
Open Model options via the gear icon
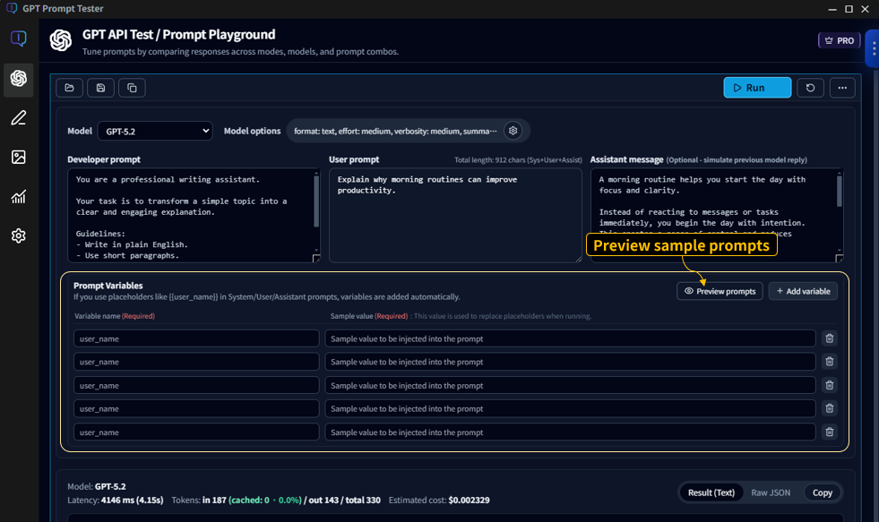point(513,130)
